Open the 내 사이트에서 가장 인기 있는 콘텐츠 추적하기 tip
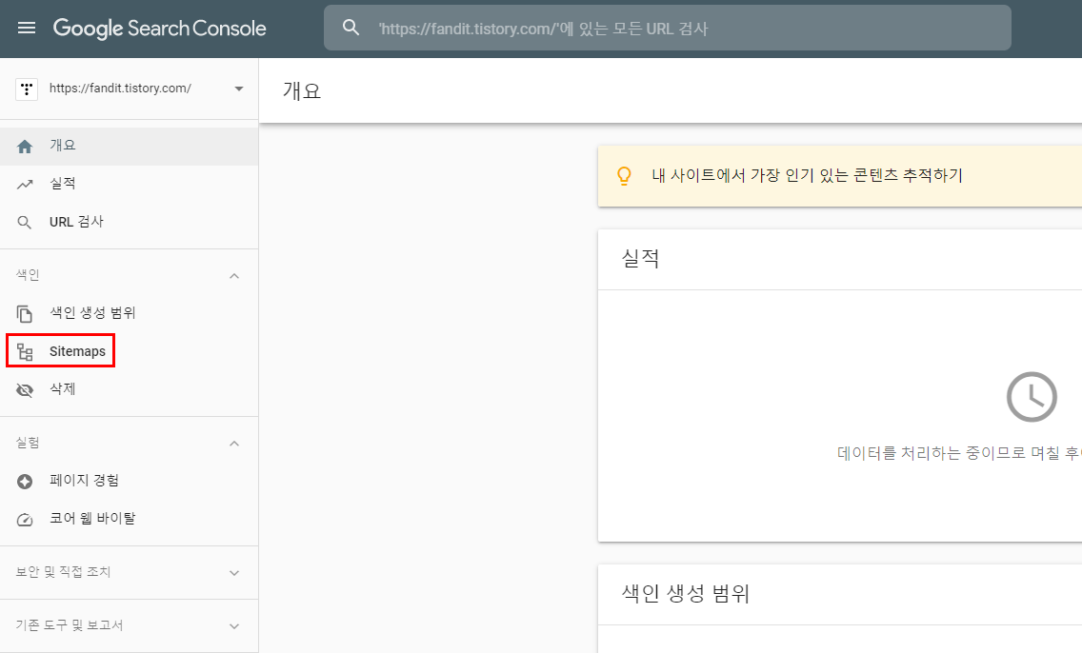 [x=808, y=175]
